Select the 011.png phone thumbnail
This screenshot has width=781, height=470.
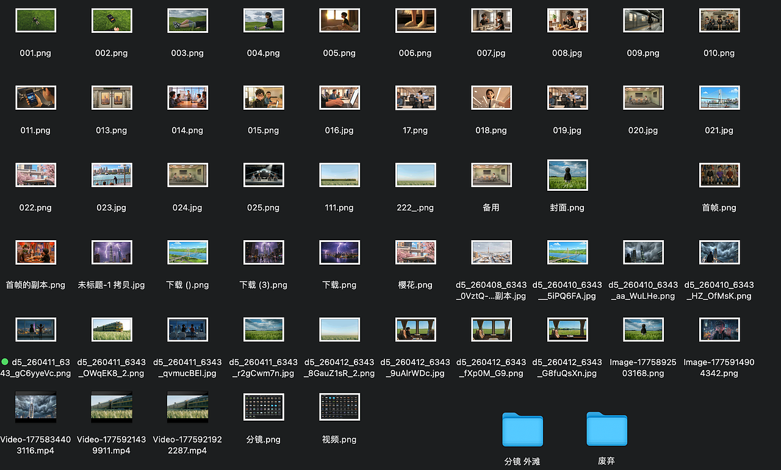[35, 98]
